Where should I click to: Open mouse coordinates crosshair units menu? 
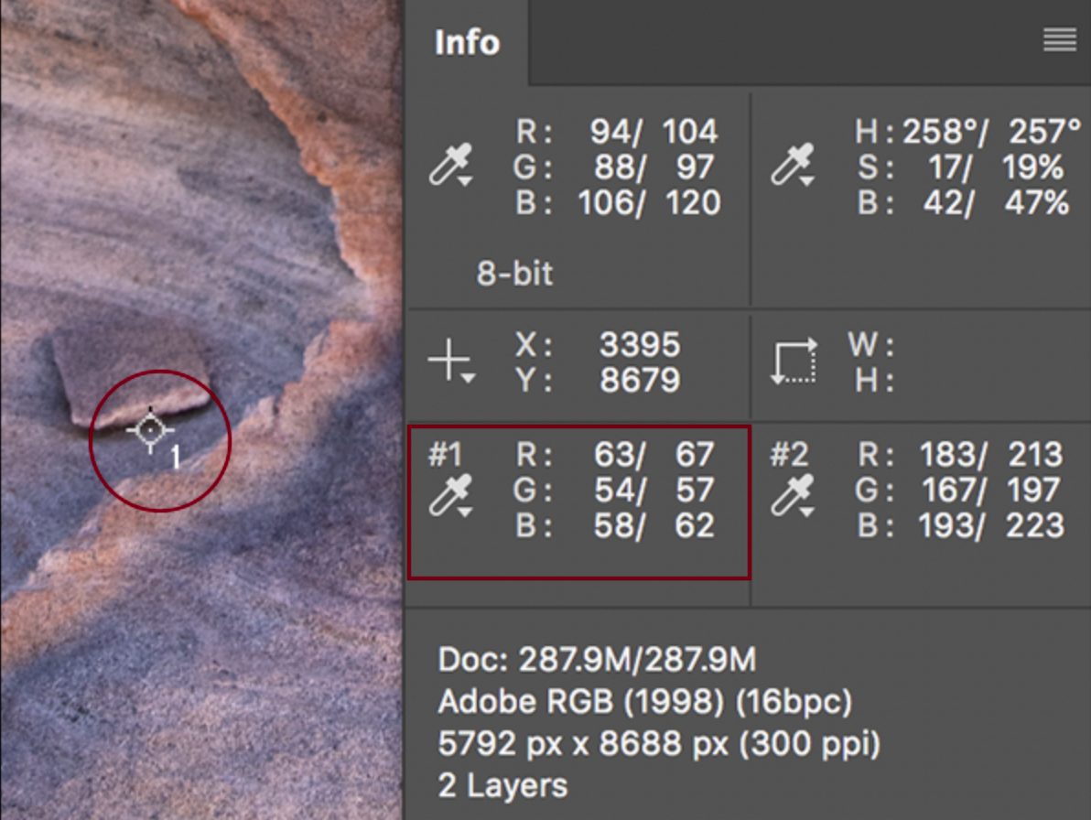tap(451, 361)
